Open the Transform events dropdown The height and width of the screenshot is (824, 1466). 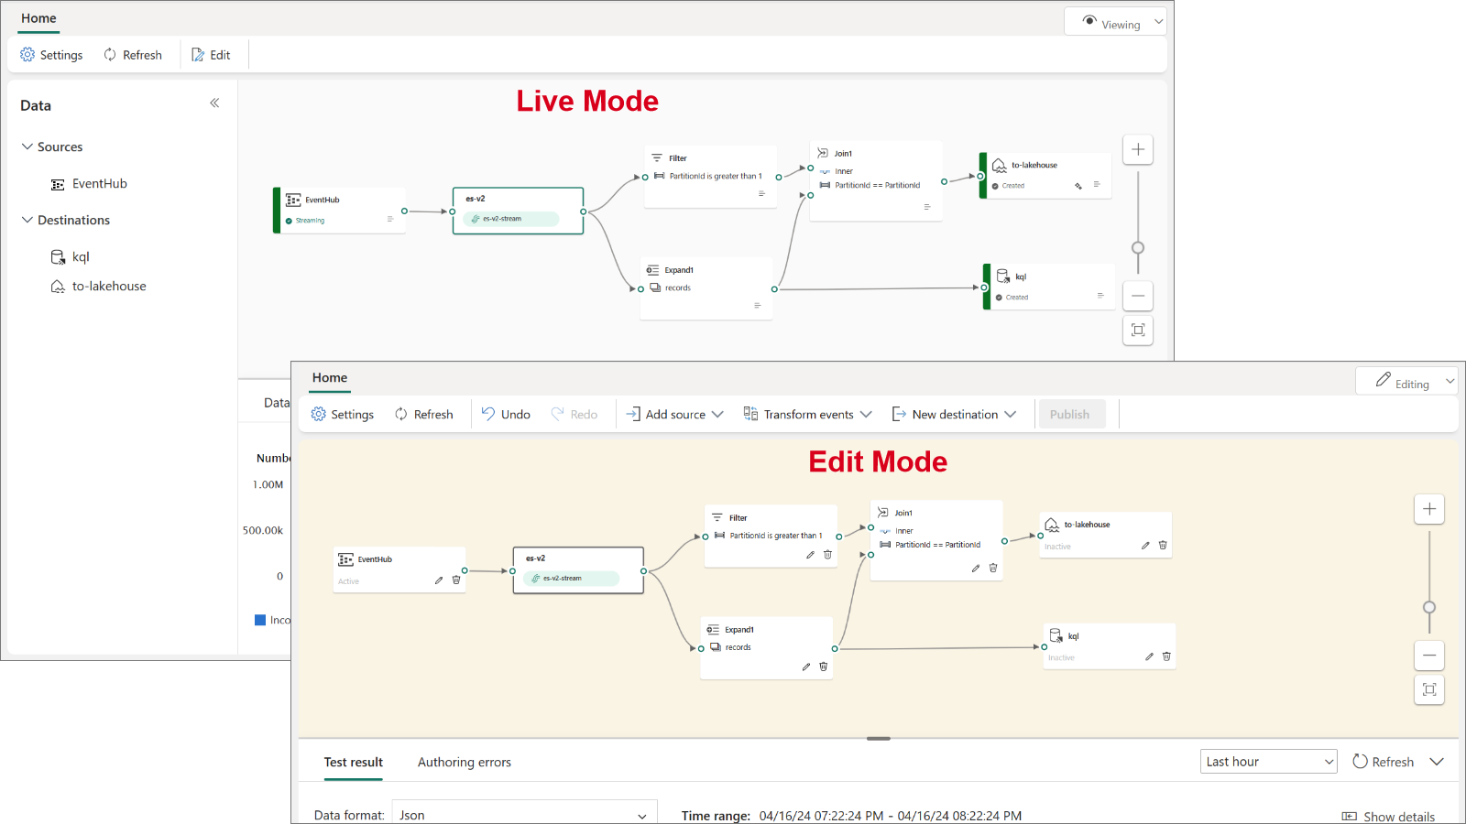pyautogui.click(x=807, y=415)
